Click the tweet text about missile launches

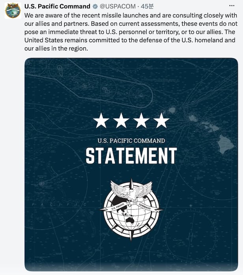pos(131,32)
